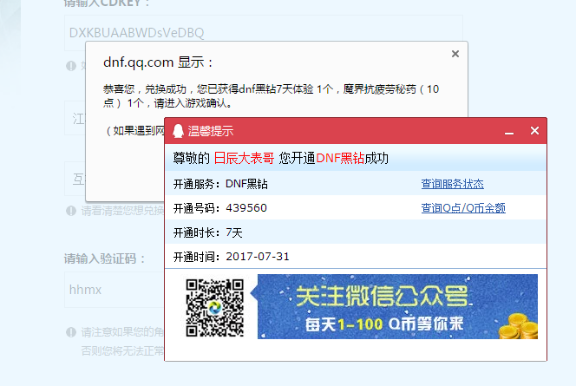Click the WeChat QR code image
The width and height of the screenshot is (576, 386).
click(x=214, y=308)
